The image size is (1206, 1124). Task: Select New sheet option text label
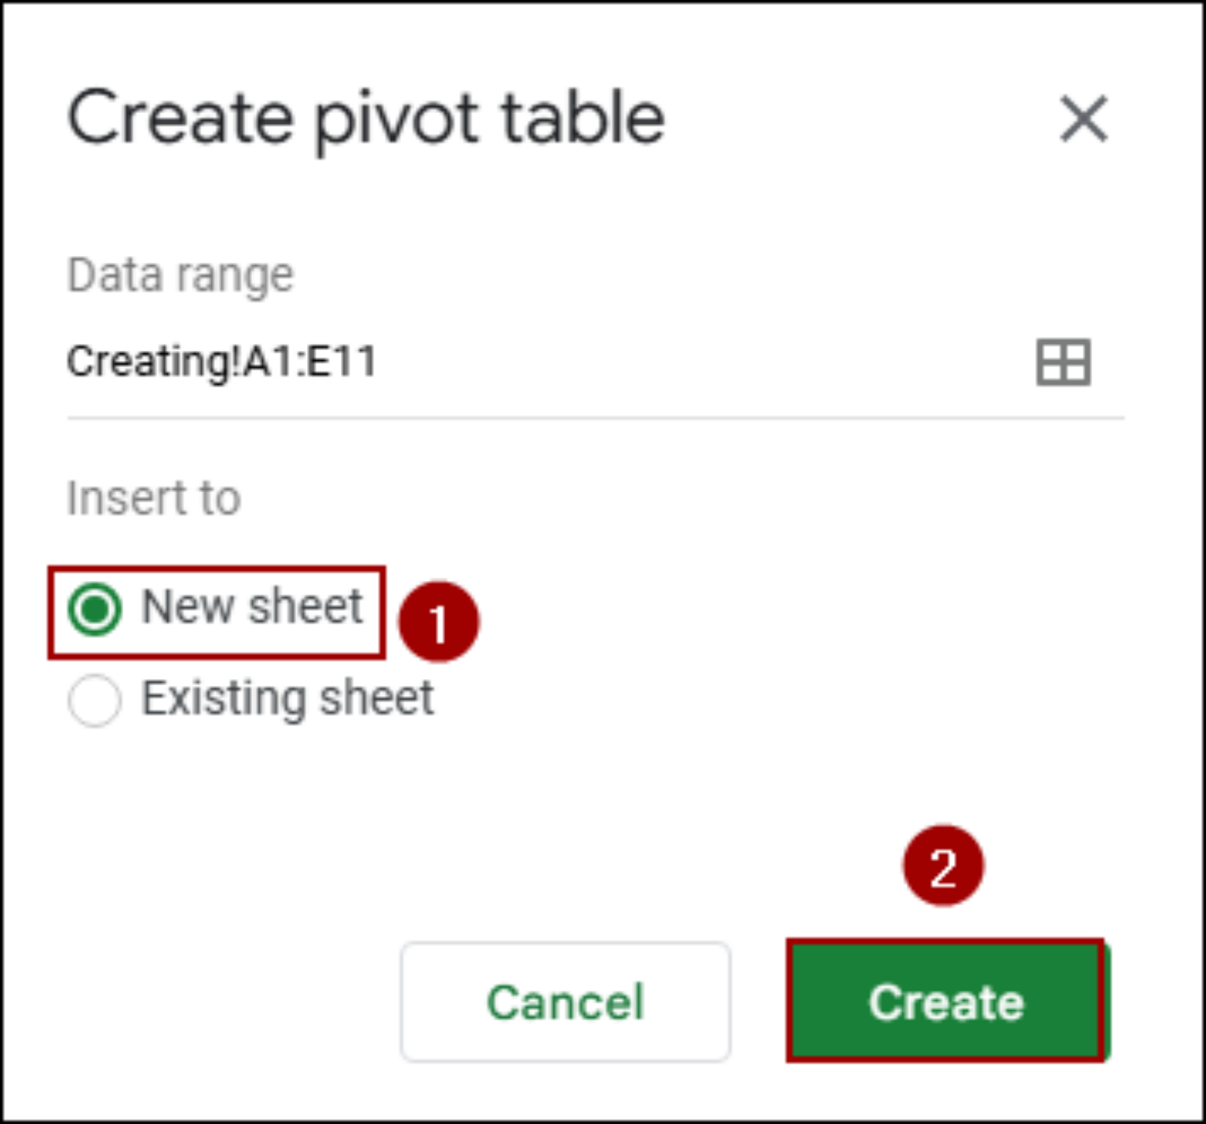pyautogui.click(x=250, y=606)
